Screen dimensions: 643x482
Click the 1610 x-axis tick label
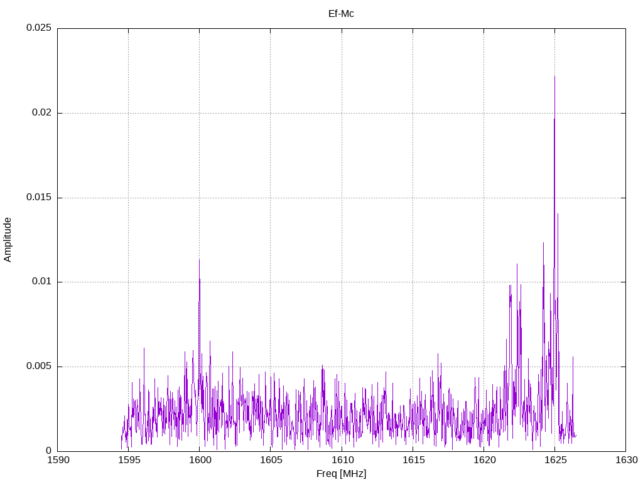coord(342,460)
